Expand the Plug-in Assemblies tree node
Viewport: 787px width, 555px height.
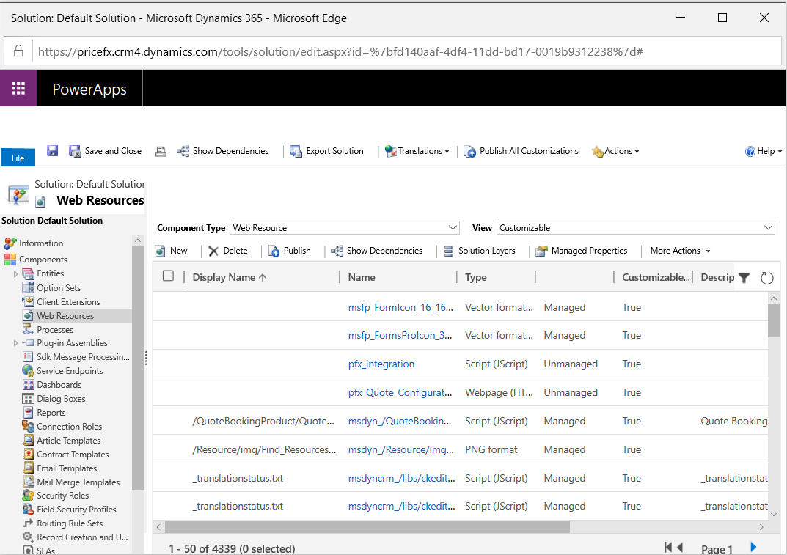16,343
